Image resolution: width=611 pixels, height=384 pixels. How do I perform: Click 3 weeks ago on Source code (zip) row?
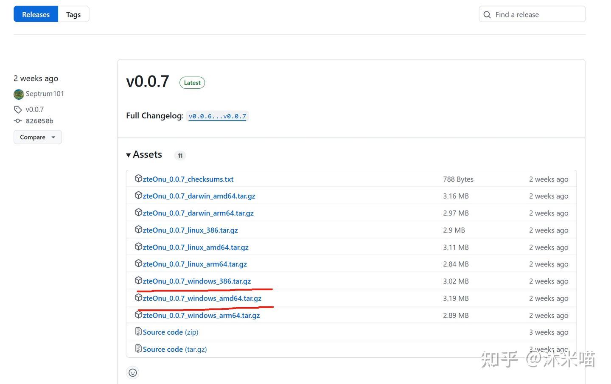click(x=549, y=332)
